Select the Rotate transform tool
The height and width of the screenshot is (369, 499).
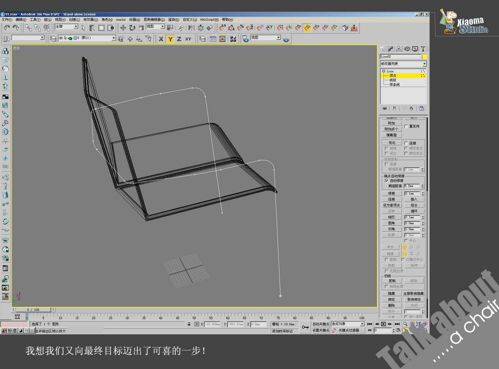pos(132,28)
